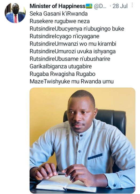140x194 pixels.
Task: Open the tweet author's profile picture
Action: point(15,13)
